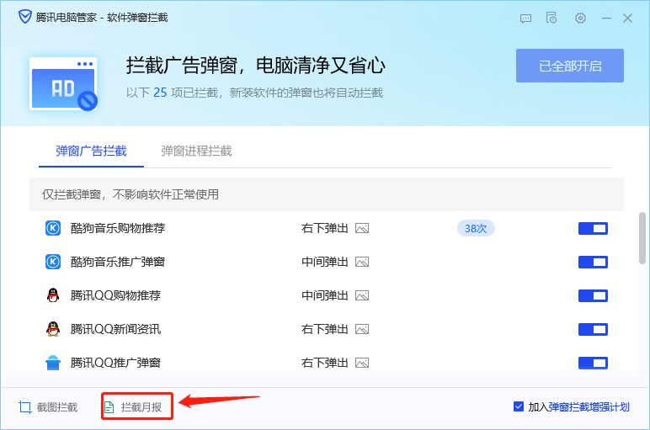Toggle blocking for 腾讯QQ推广弹窗
Image resolution: width=650 pixels, height=430 pixels.
593,363
